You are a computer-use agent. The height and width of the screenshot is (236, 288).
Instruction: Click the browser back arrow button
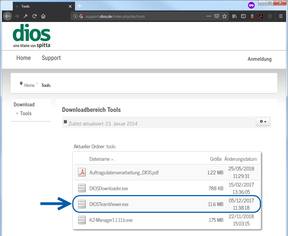[7, 16]
